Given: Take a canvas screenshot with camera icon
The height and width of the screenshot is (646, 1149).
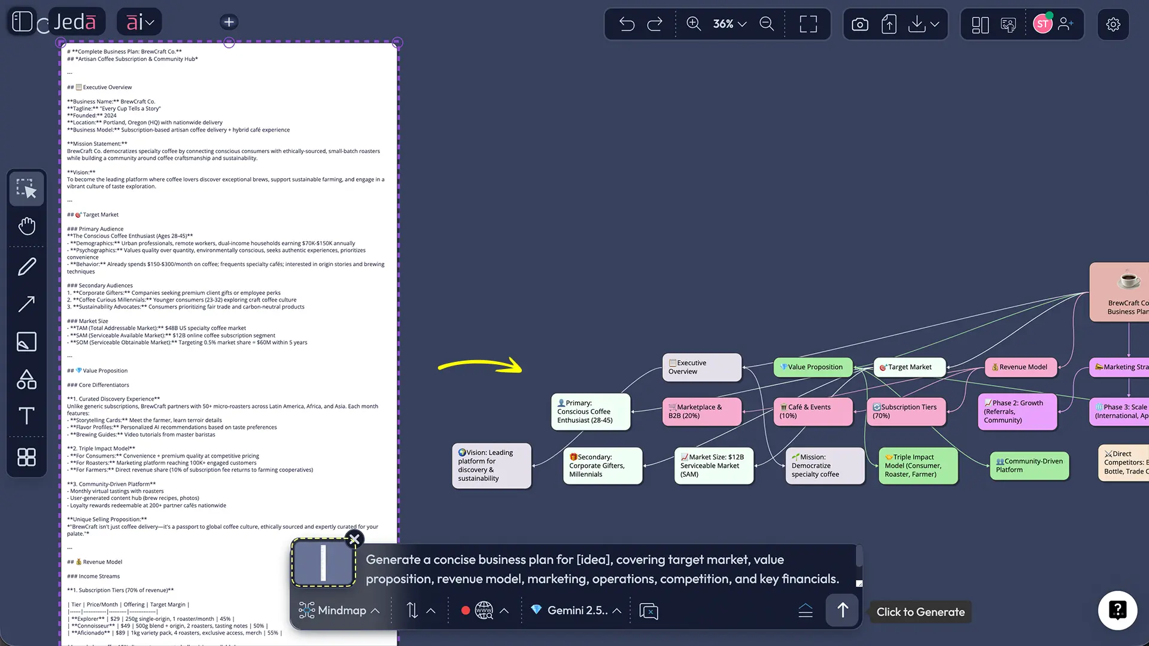Looking at the screenshot, I should (860, 25).
